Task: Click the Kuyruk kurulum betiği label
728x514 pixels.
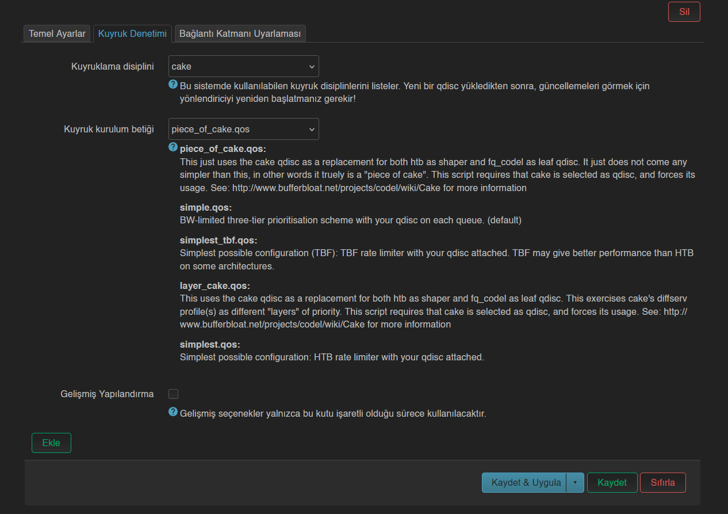Action: click(109, 129)
